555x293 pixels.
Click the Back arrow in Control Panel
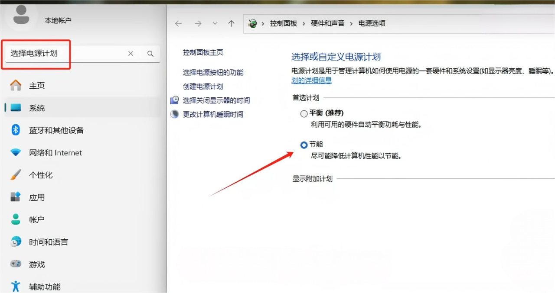(x=178, y=24)
